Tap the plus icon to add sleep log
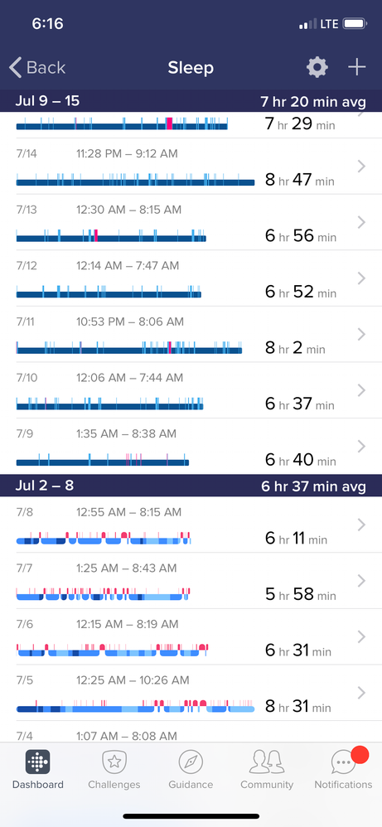Viewport: 382px width, 827px height. tap(356, 67)
